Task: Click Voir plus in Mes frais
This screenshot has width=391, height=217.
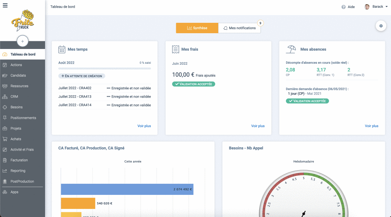Action: (x=258, y=126)
